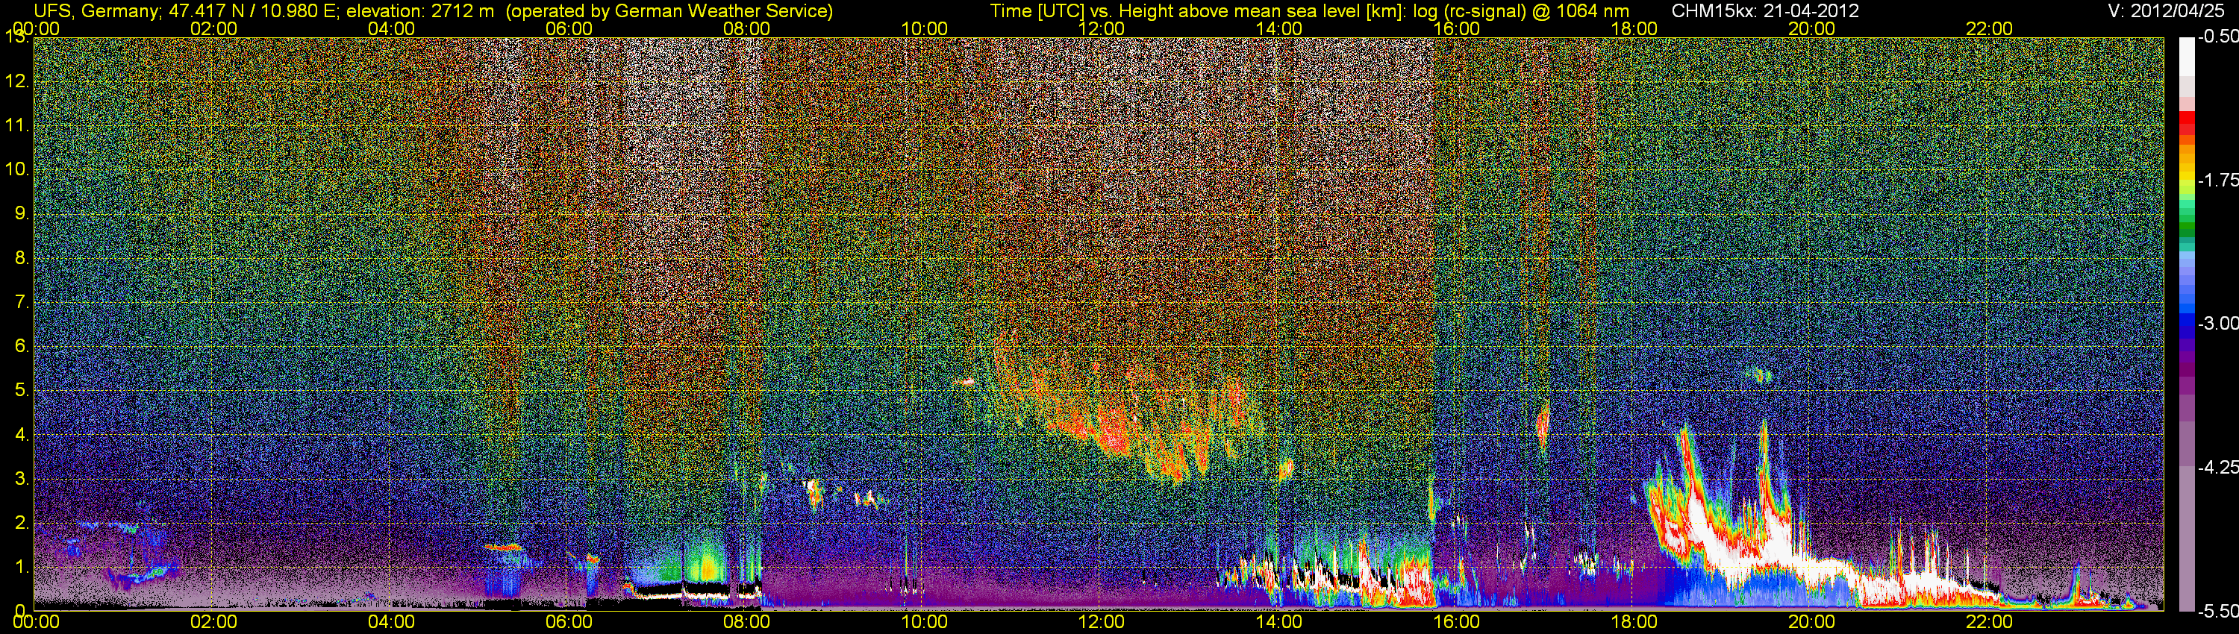Click the -0.50 value on the color scale
The image size is (2239, 634).
[x=2217, y=37]
